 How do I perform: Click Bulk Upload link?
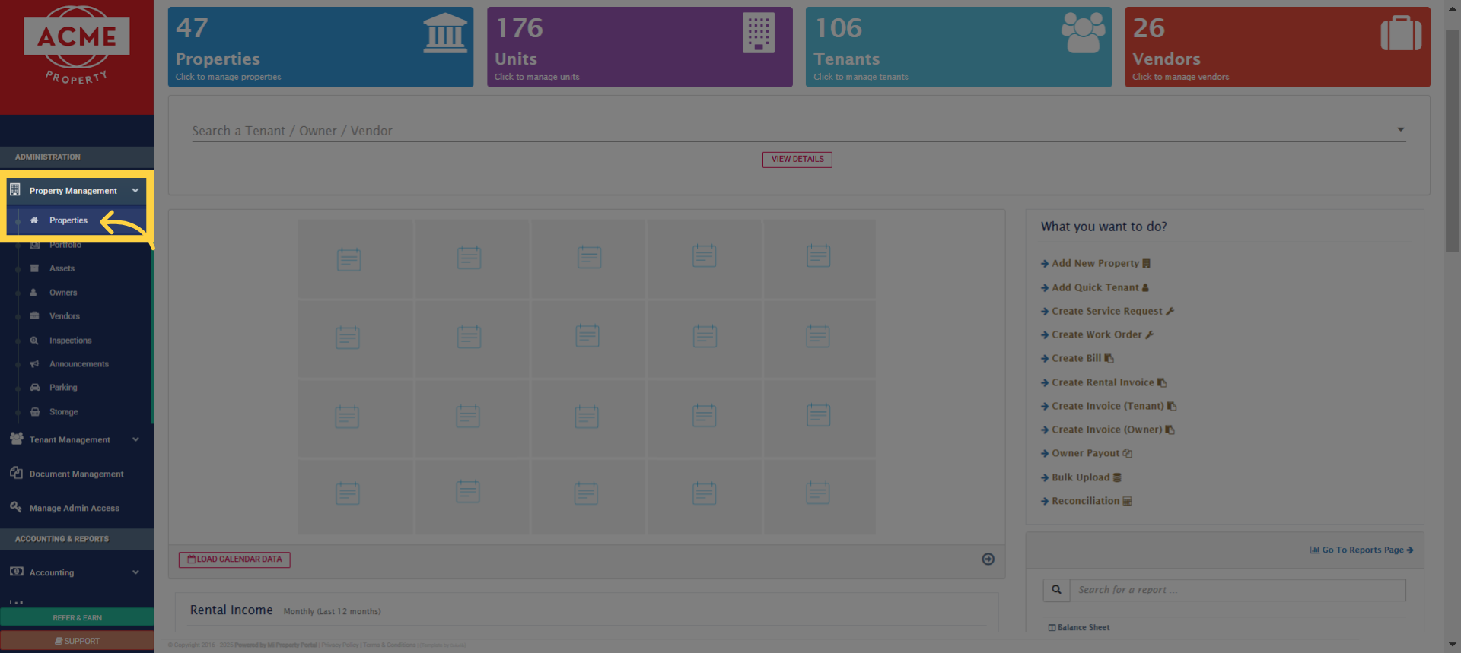coord(1081,477)
